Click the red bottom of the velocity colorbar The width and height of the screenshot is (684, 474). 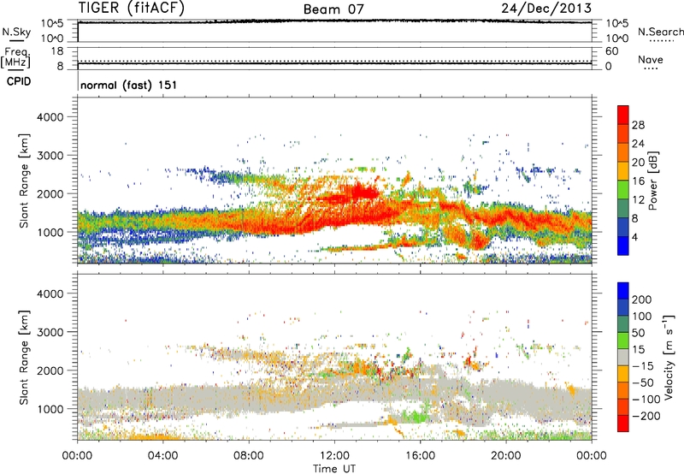pyautogui.click(x=623, y=424)
